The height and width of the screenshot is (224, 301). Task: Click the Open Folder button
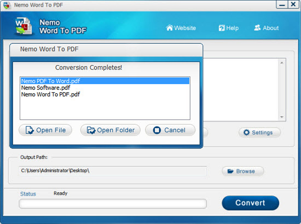tap(110, 130)
